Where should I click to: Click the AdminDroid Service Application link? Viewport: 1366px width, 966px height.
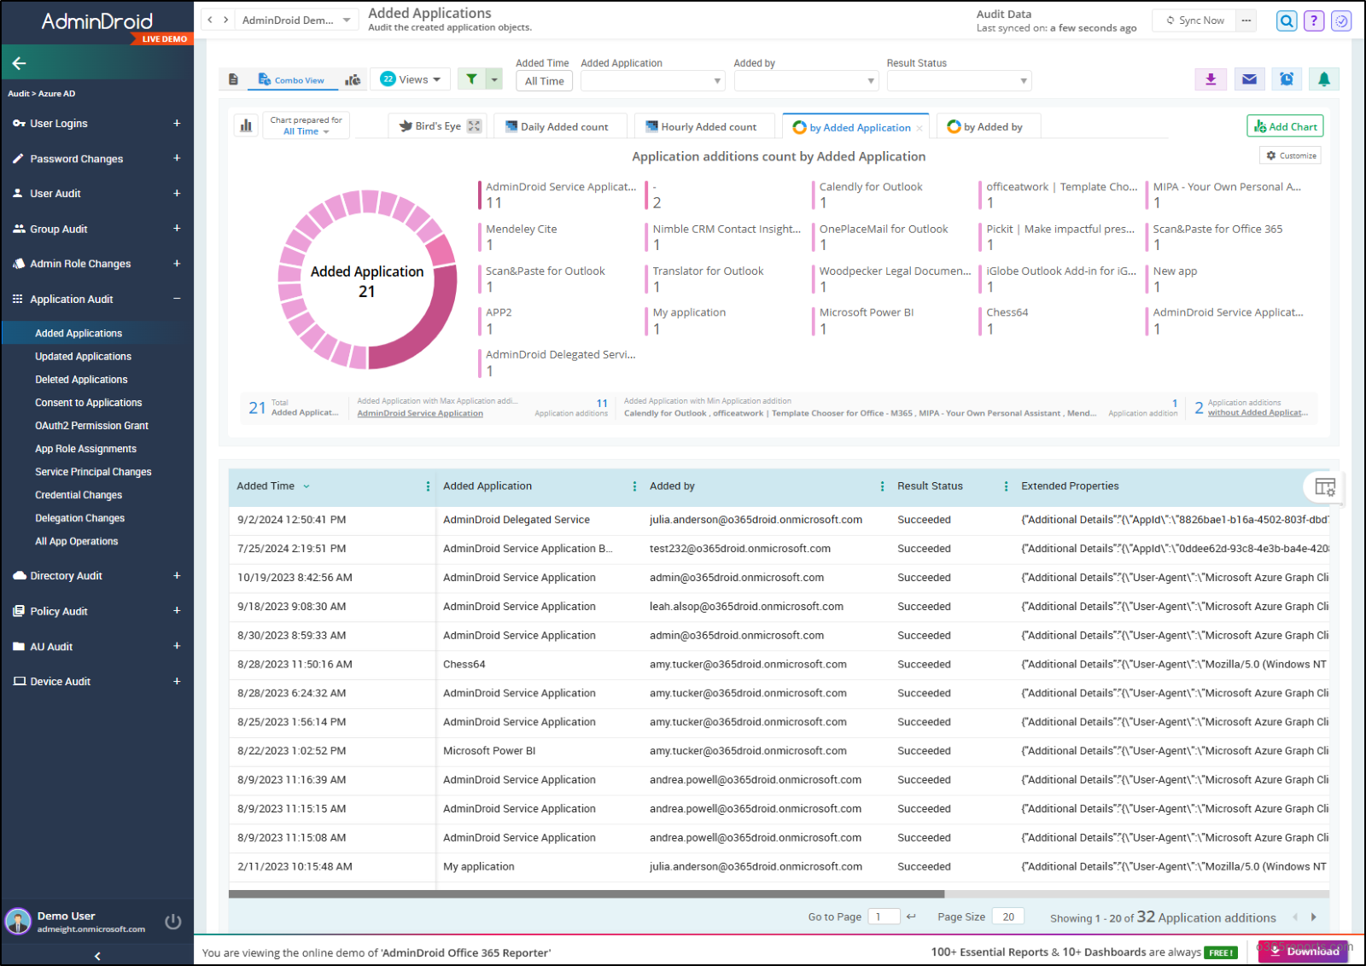(420, 414)
